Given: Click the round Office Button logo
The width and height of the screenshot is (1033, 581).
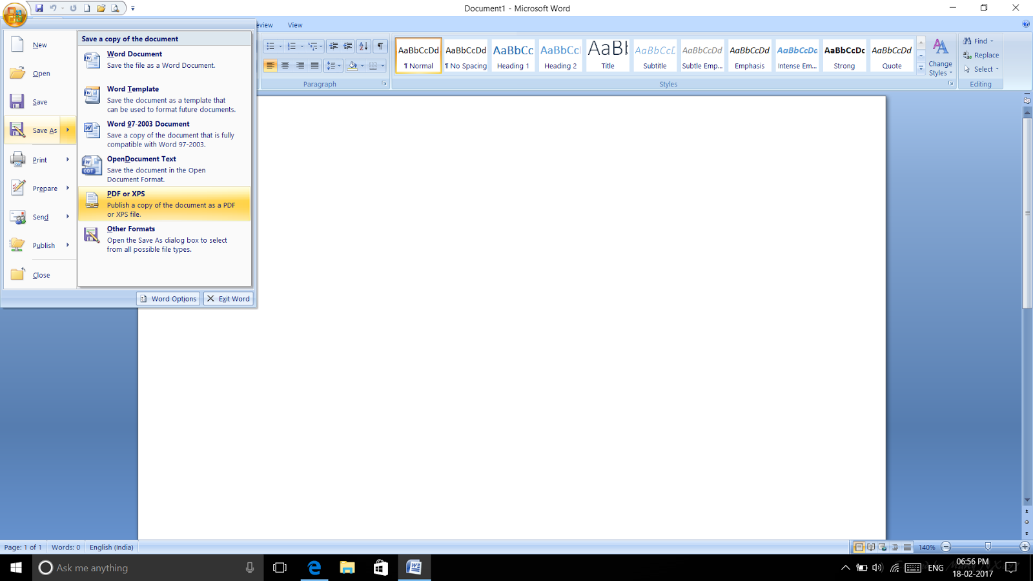Looking at the screenshot, I should 15,14.
